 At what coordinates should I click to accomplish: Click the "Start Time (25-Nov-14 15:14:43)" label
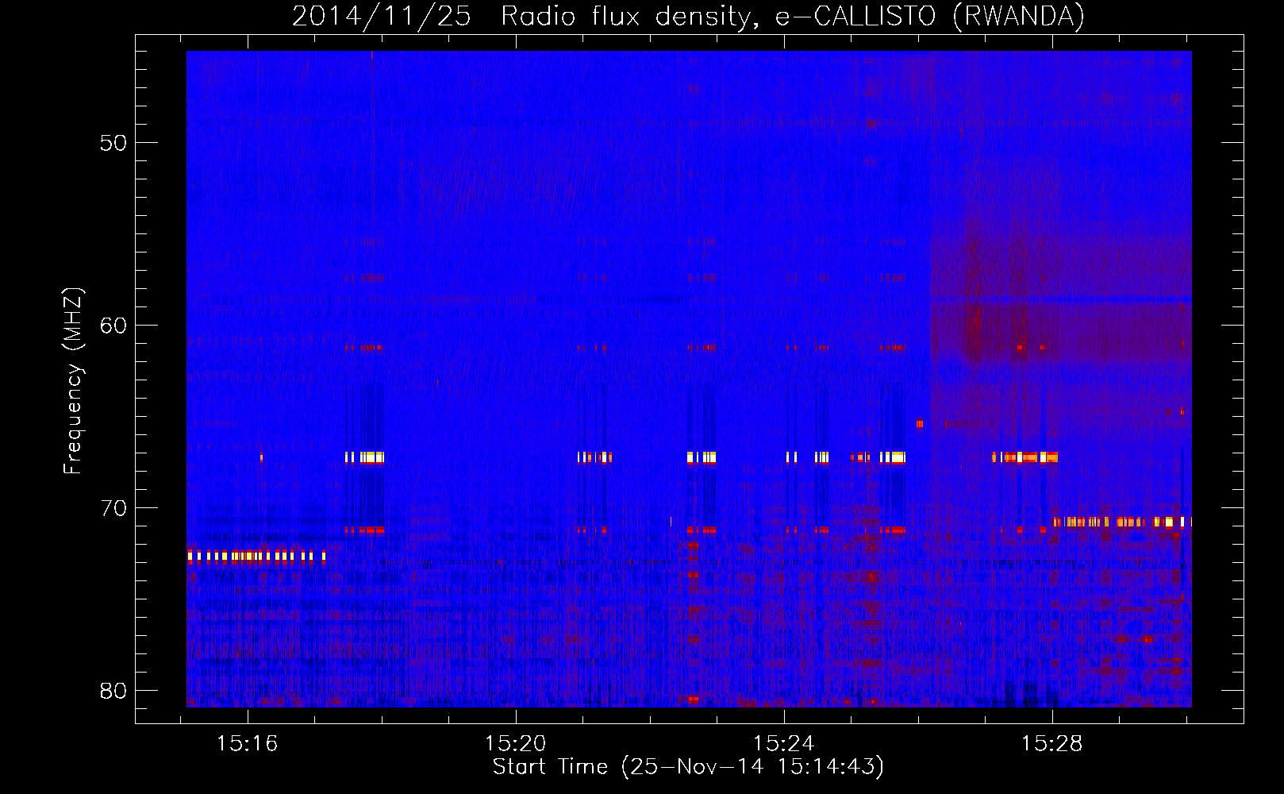pyautogui.click(x=688, y=767)
